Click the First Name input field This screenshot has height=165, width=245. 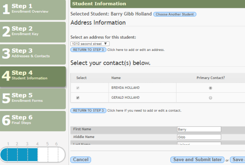click(199, 129)
